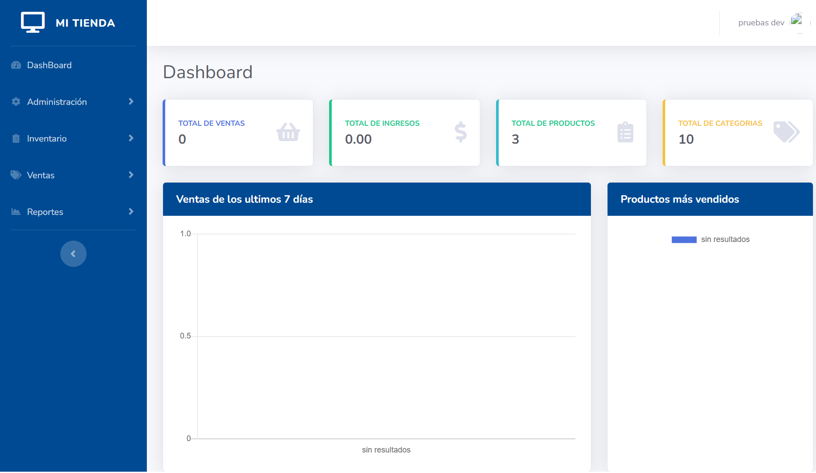Collapse the sidebar with round arrow button
Screen dimensions: 816x473
(x=73, y=254)
